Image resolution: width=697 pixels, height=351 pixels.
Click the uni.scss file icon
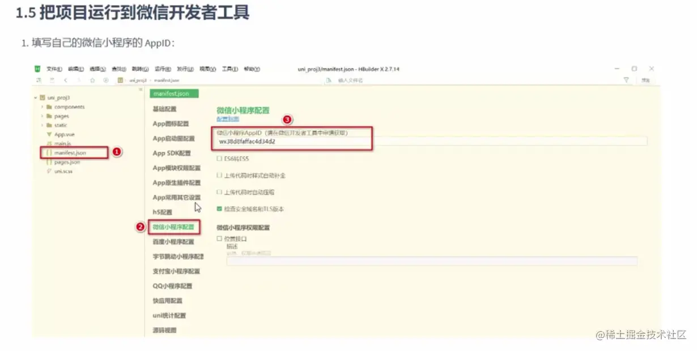[49, 171]
